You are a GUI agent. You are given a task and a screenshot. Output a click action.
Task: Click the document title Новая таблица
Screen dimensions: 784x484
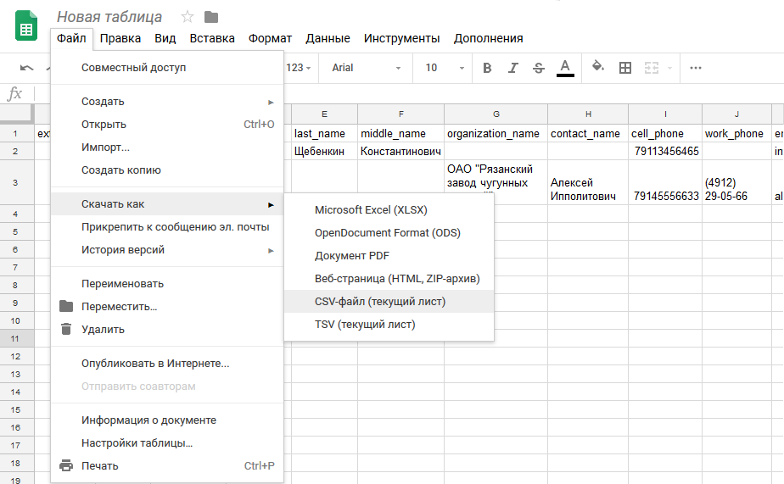(x=109, y=17)
